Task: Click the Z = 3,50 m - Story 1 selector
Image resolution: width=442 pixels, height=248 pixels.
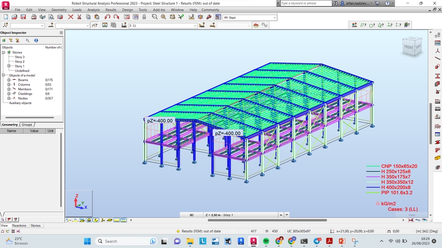Action: (x=241, y=215)
